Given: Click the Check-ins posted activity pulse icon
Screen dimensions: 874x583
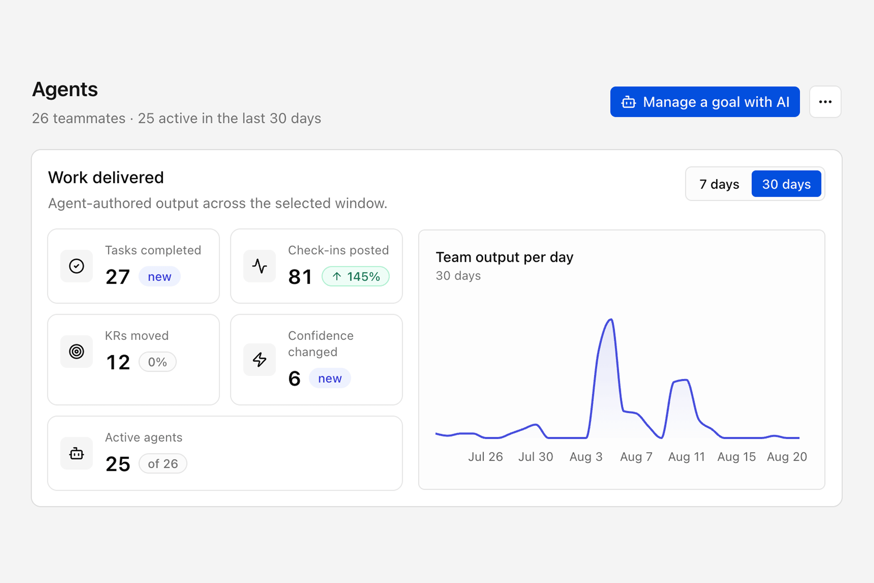Looking at the screenshot, I should 259,266.
